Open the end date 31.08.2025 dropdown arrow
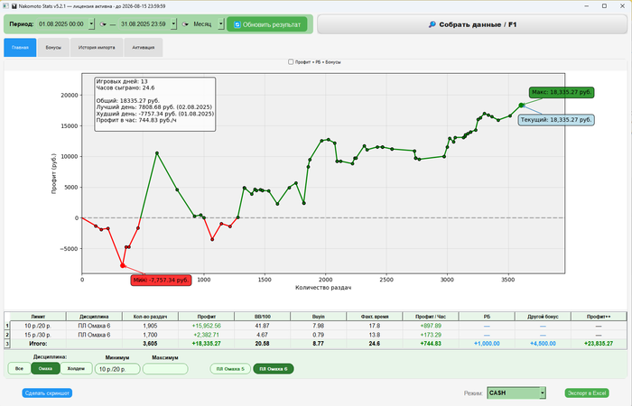This screenshot has height=406, width=632. tap(173, 24)
